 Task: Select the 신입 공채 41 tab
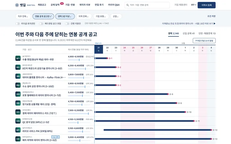tap(189, 34)
